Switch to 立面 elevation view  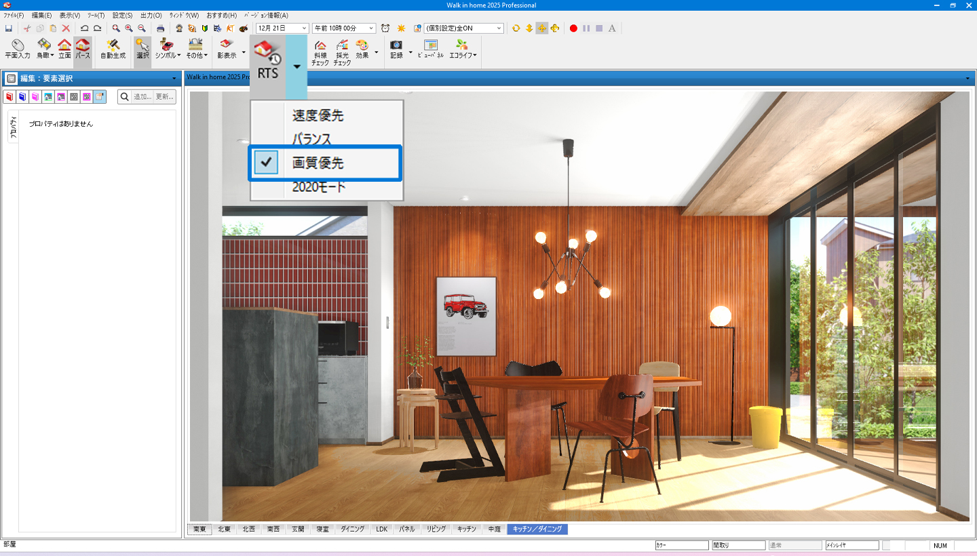tap(64, 50)
